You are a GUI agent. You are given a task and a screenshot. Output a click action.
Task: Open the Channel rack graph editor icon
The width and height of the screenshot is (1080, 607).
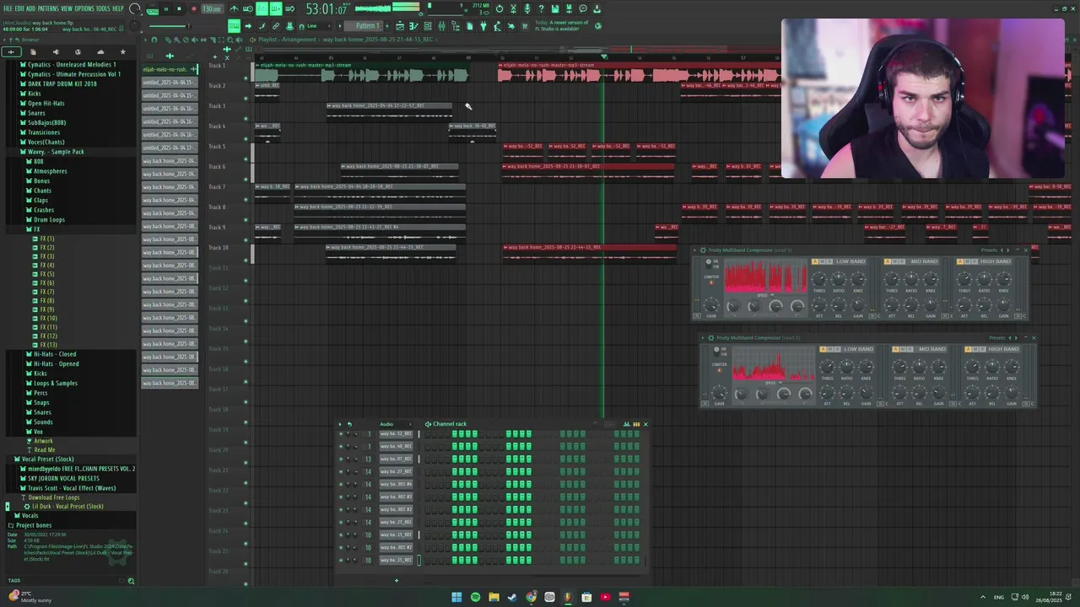626,424
